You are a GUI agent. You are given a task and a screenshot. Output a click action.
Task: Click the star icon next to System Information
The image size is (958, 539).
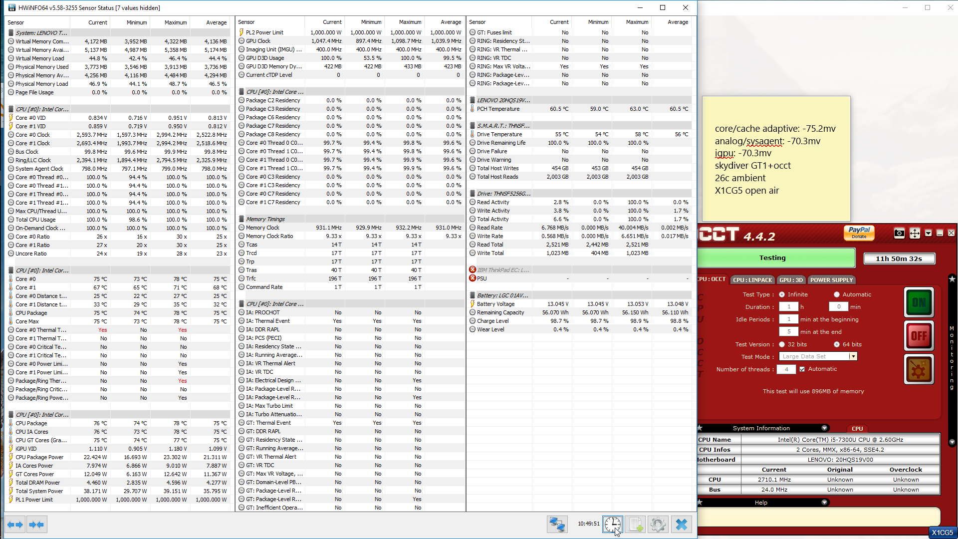coord(700,428)
